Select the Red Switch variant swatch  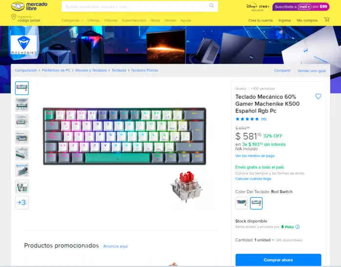point(256,203)
